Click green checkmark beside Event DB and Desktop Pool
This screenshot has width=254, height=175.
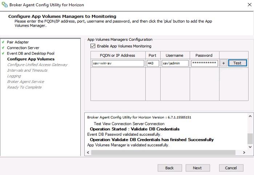3,53
